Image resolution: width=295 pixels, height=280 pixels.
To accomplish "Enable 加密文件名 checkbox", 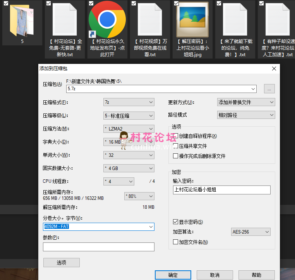I will (176, 242).
